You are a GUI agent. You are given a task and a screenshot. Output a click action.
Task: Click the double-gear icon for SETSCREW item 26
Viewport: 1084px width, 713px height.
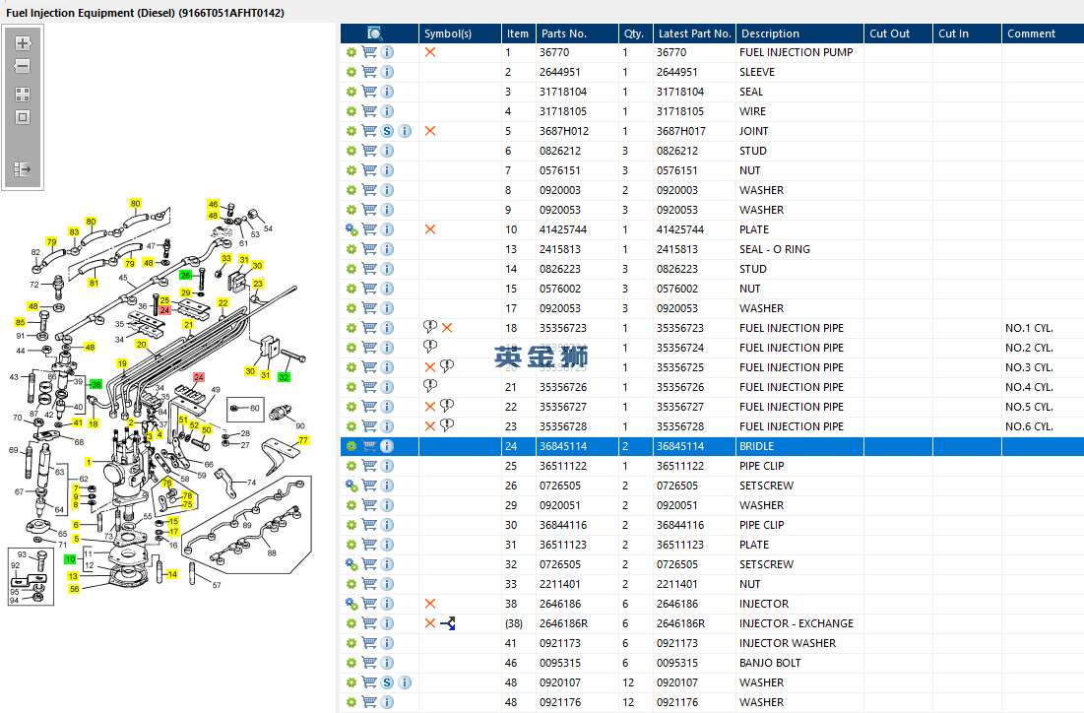351,486
